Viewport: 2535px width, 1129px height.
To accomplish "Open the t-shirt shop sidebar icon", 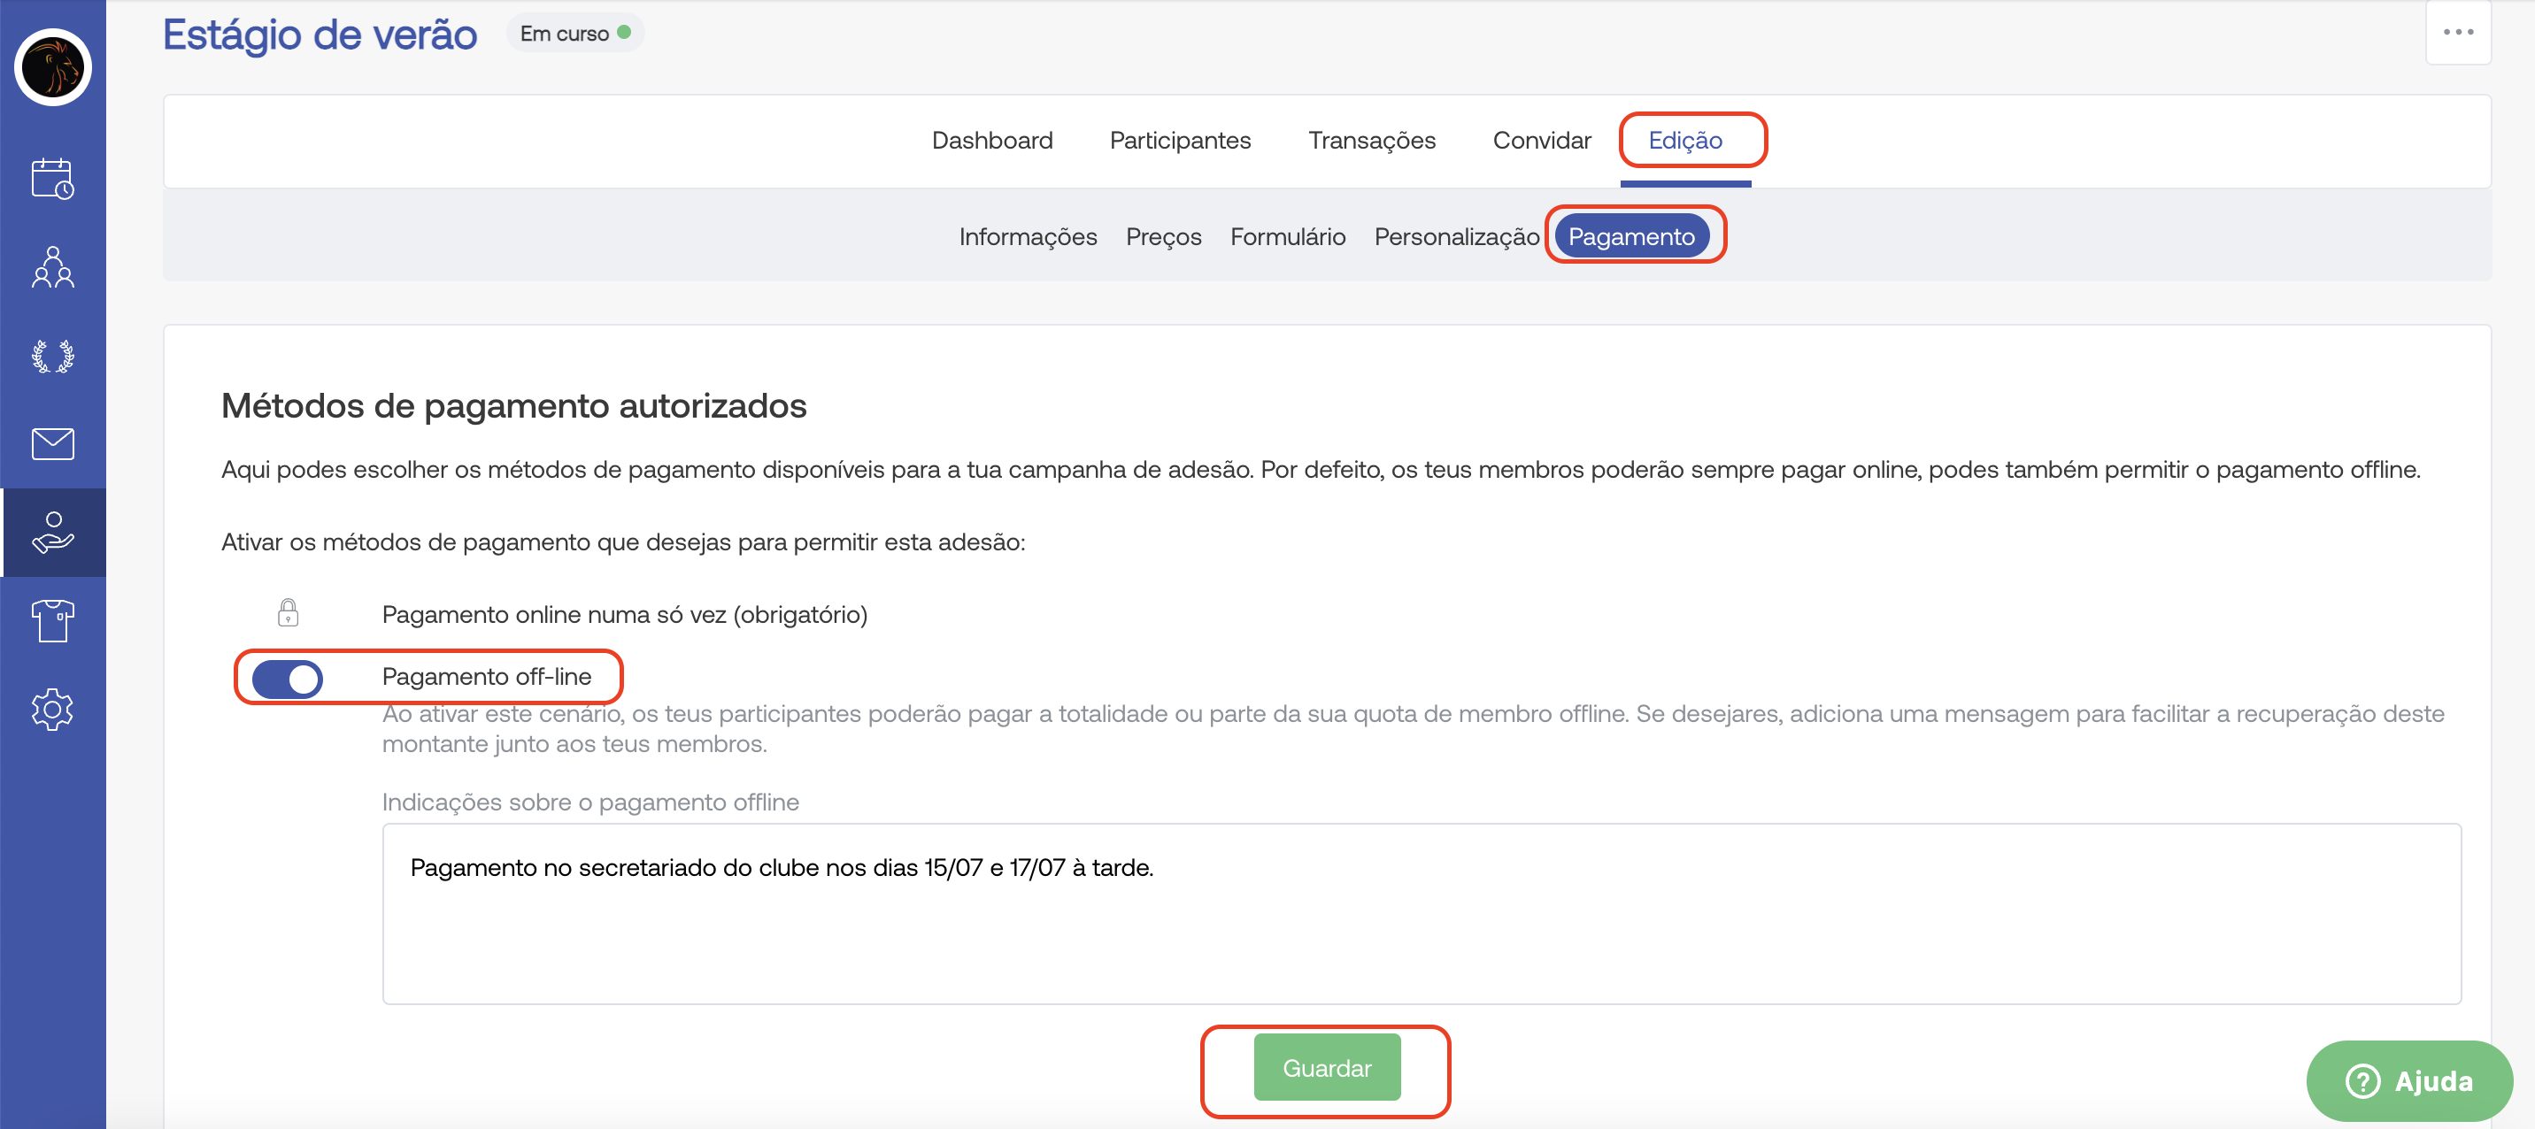I will pyautogui.click(x=53, y=620).
